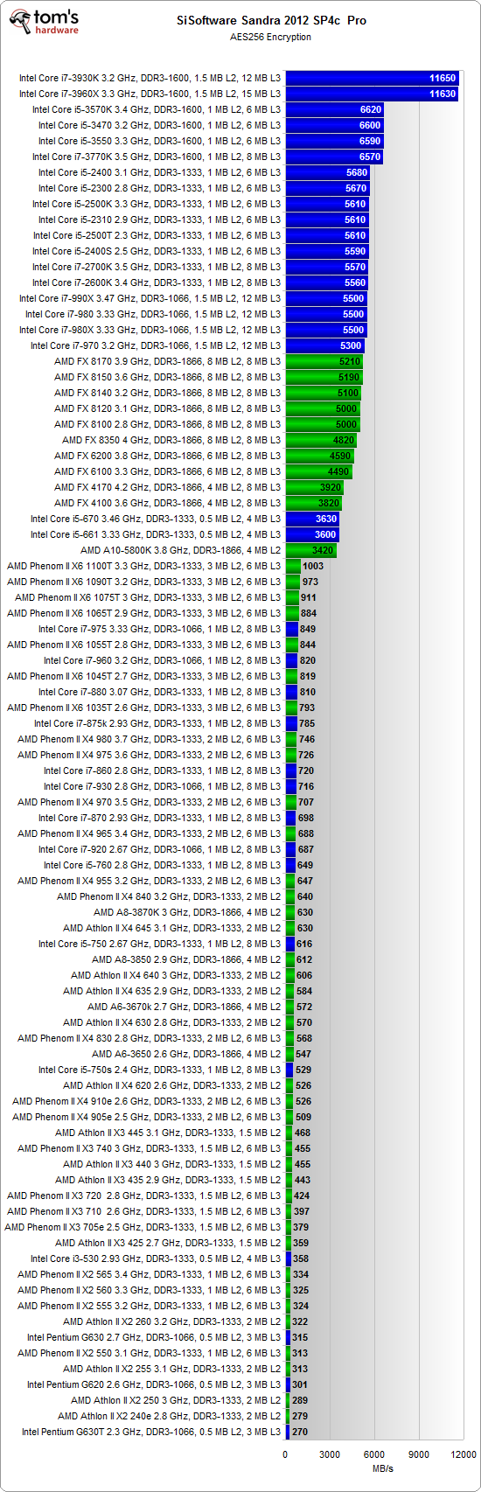Image resolution: width=481 pixels, height=1492 pixels.
Task: Click the AMD Phenom II X4 840 label
Action: 169,896
